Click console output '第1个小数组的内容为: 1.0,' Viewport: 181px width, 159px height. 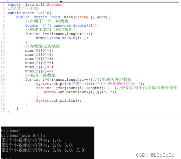31,140
